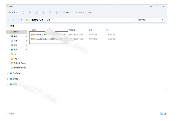This screenshot has height=121, width=179.
Task: Open the address bar history dropdown
Action: coord(128,20)
